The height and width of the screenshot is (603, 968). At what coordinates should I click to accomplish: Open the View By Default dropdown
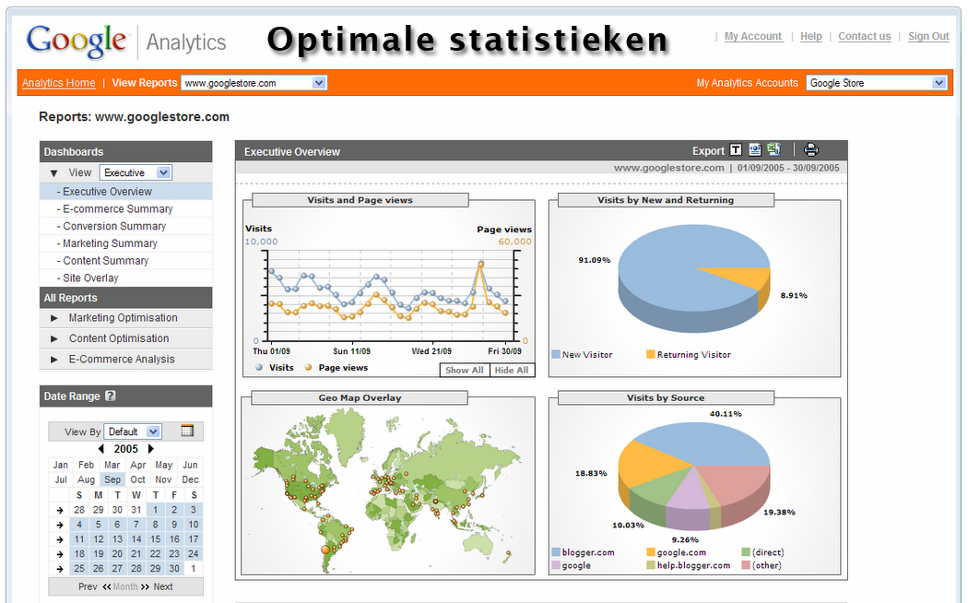[133, 432]
